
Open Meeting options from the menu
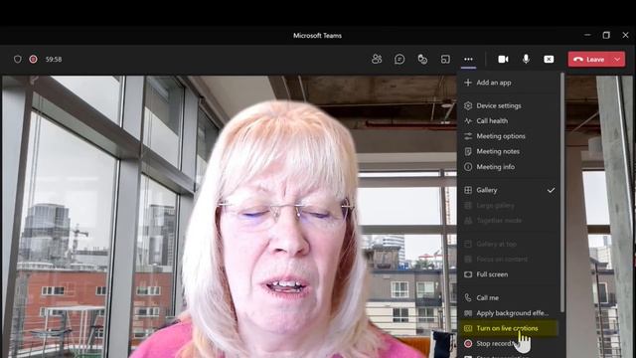pyautogui.click(x=509, y=136)
